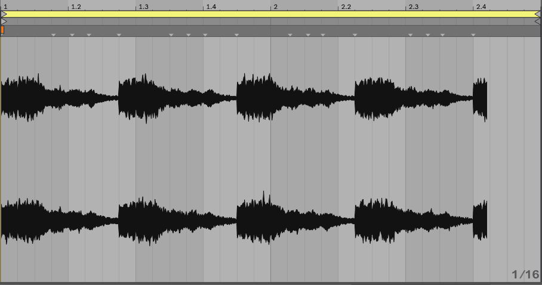Click the ruler at bar 1

click(5, 7)
